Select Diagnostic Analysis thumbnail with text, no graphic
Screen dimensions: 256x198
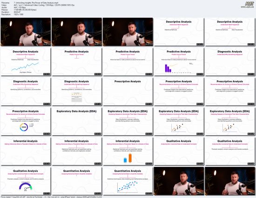point(26,92)
